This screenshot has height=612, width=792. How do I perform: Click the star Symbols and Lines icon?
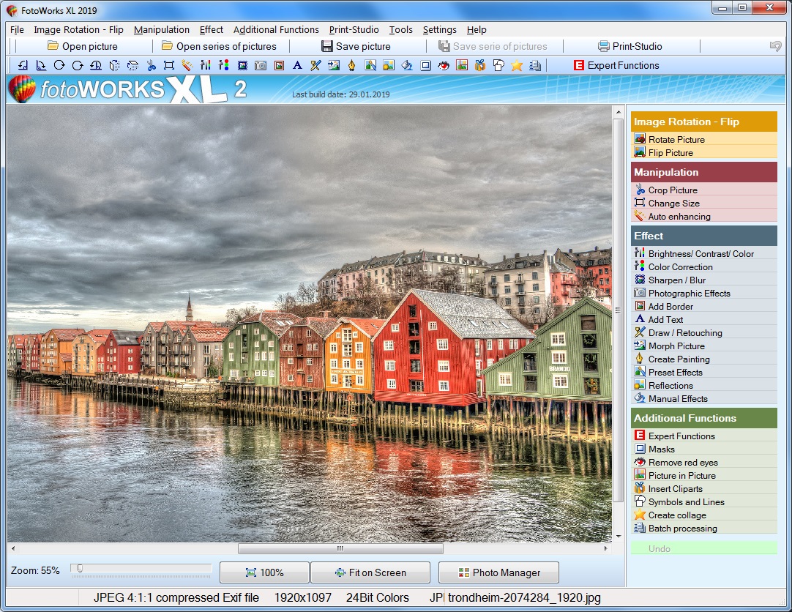point(516,65)
